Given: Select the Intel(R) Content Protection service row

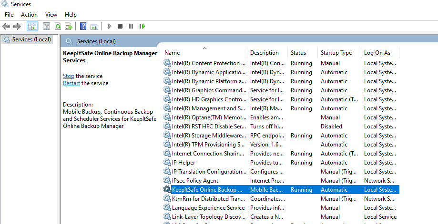Looking at the screenshot, I should click(281, 63).
